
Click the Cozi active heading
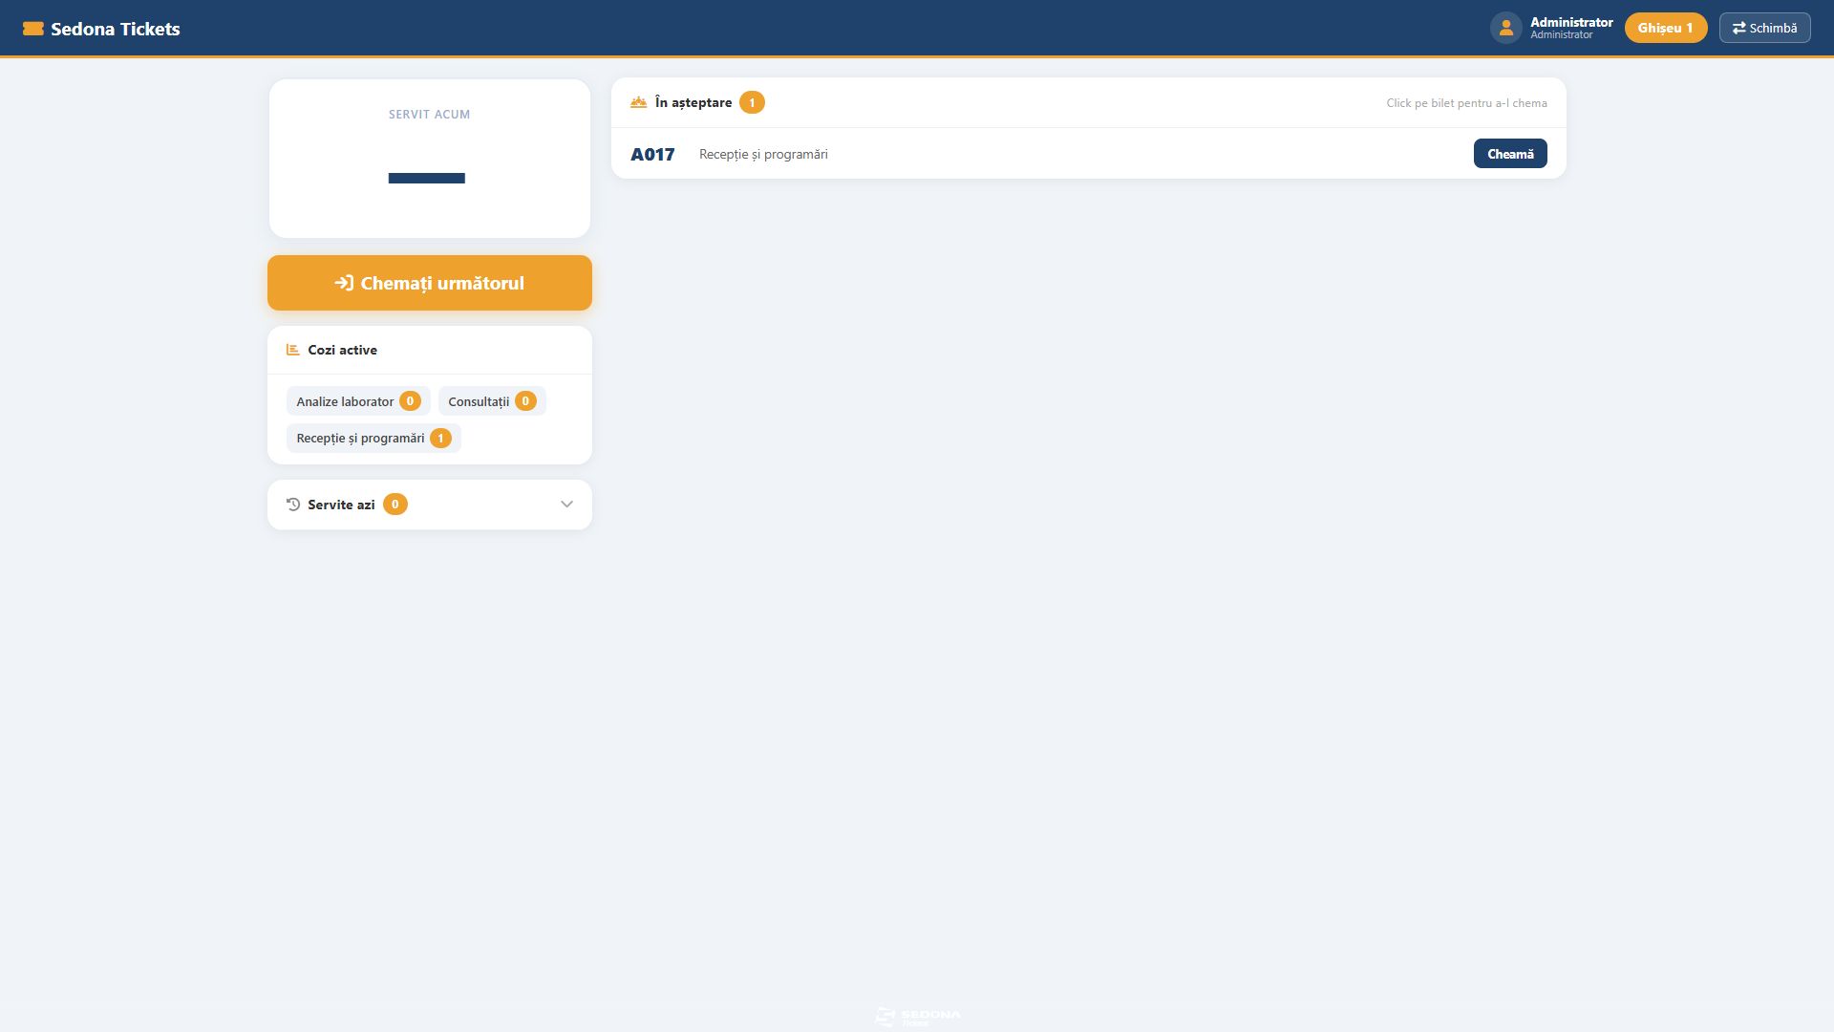[x=342, y=350]
